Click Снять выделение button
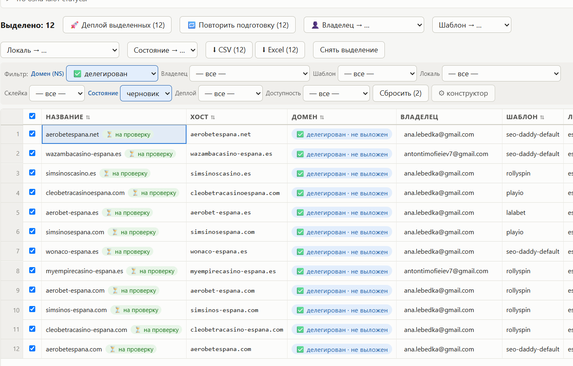The image size is (573, 366). point(349,50)
